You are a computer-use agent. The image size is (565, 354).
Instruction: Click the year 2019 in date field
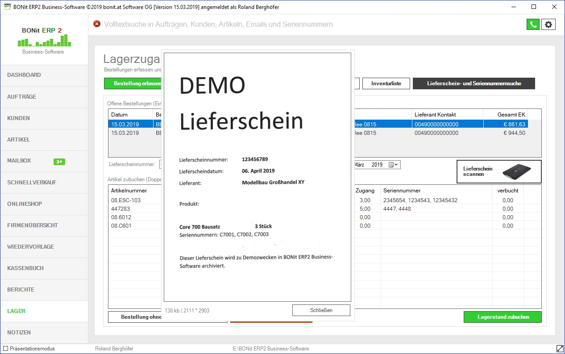click(x=377, y=165)
